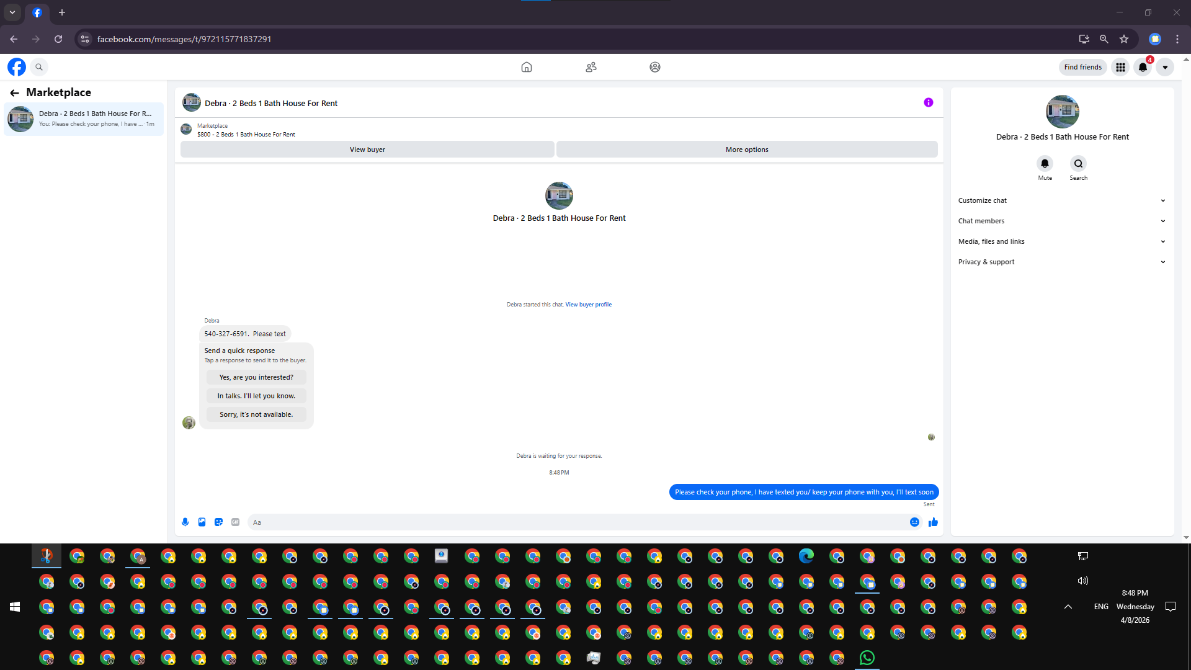Toggle conversation information panel icon
The height and width of the screenshot is (670, 1191).
tap(928, 102)
